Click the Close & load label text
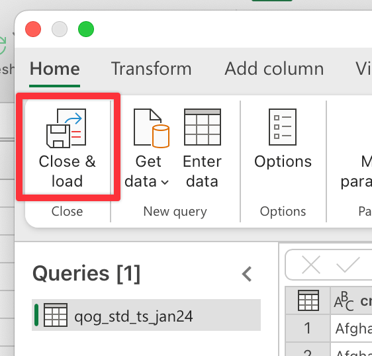 67,171
